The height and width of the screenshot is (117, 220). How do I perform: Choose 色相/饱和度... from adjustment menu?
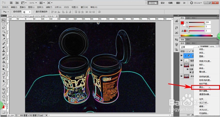(205, 80)
